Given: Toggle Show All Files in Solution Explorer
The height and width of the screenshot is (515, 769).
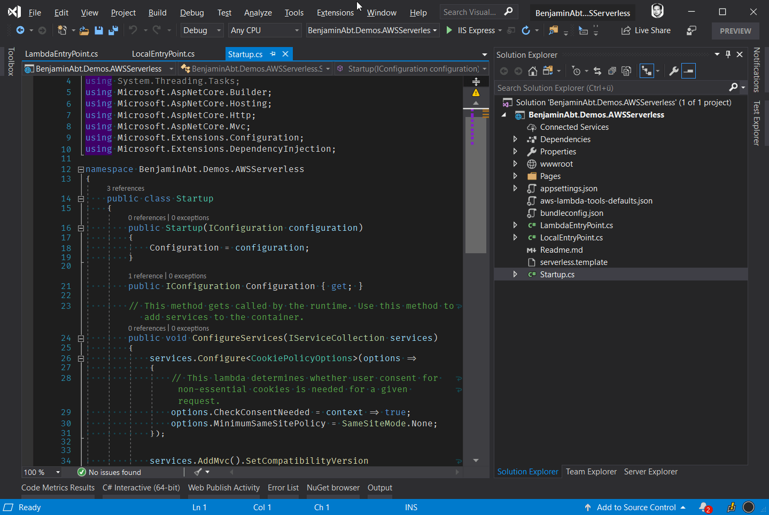Looking at the screenshot, I should (626, 71).
